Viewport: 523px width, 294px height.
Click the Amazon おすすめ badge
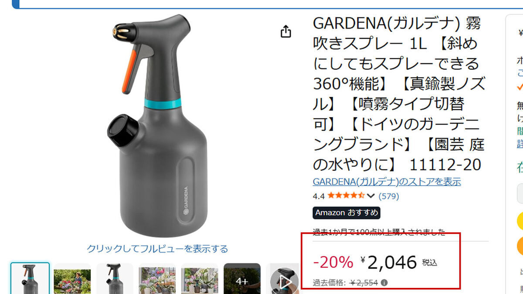(x=346, y=213)
